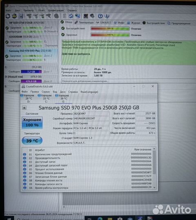Switch to the Температура tab
The height and width of the screenshot is (220, 196).
[84, 22]
